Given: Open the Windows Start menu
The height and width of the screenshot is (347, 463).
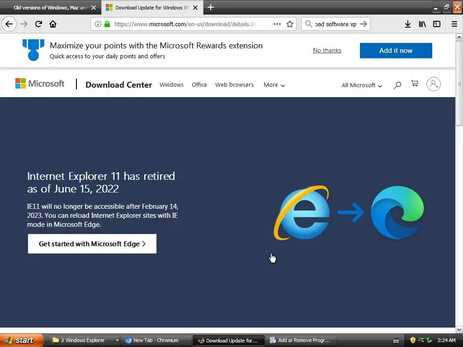Looking at the screenshot, I should pyautogui.click(x=21, y=340).
